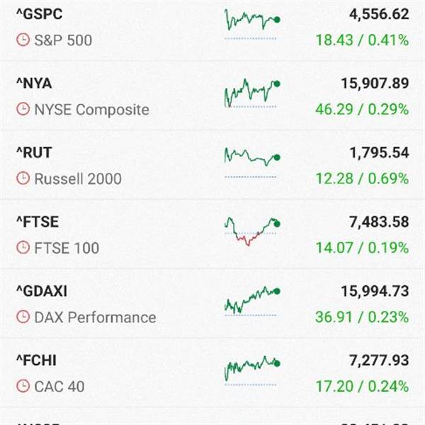The image size is (425, 425).
Task: Tap the clock icon beside Russell 2000
Action: 23,178
